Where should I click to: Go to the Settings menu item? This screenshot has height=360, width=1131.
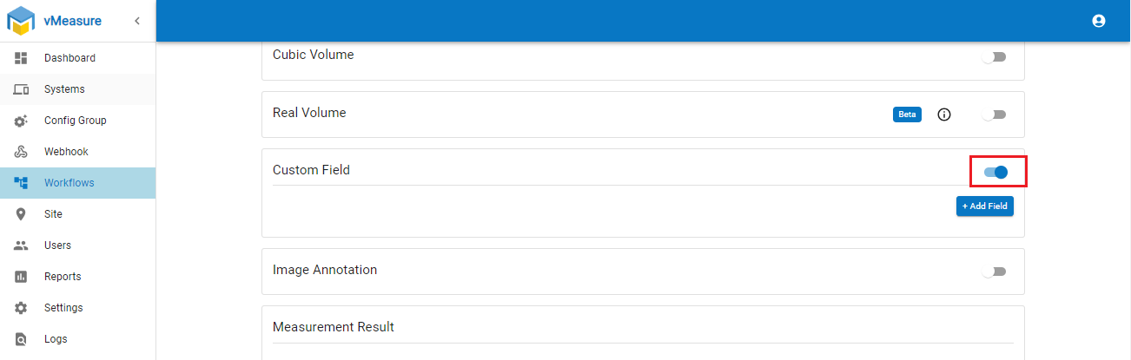[x=63, y=308]
